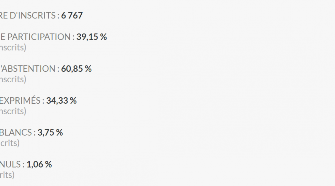Select the 60,85 % abstention value
This screenshot has width=335, height=186.
point(76,69)
